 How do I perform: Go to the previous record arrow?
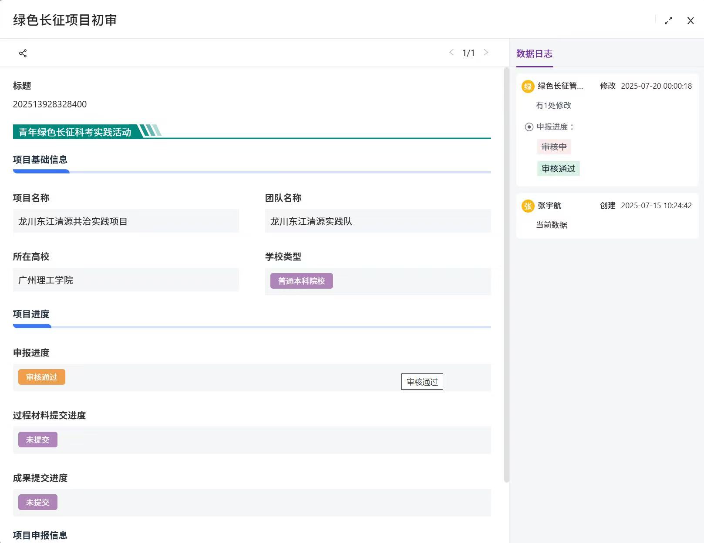point(451,53)
